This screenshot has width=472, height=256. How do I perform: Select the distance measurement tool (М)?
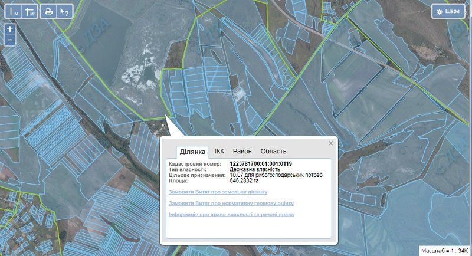pyautogui.click(x=12, y=11)
